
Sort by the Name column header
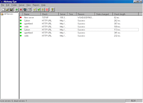click(x=32, y=14)
